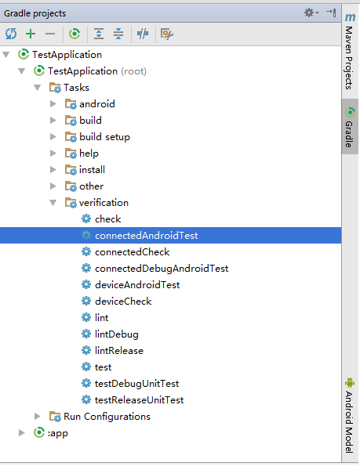This screenshot has width=360, height=466.
Task: Expand the other task group
Action: tap(53, 186)
